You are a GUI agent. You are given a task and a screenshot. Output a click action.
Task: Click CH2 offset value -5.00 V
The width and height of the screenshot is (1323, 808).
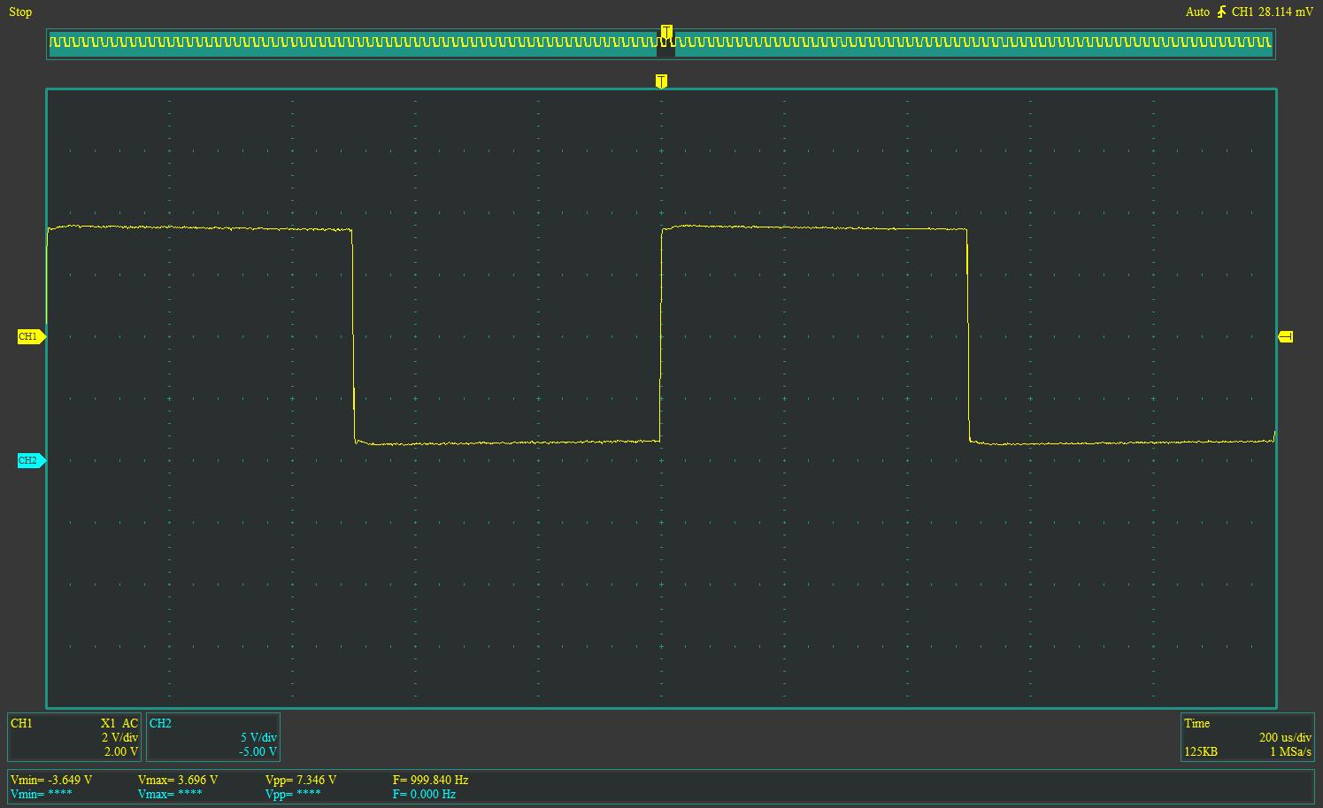[258, 751]
